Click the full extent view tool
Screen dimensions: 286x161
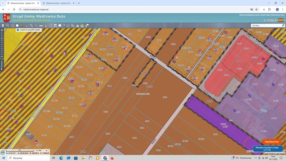click(17, 25)
